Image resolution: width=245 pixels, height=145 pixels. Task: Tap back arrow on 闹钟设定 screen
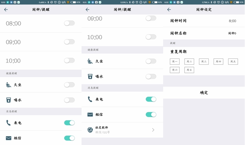[169, 10]
